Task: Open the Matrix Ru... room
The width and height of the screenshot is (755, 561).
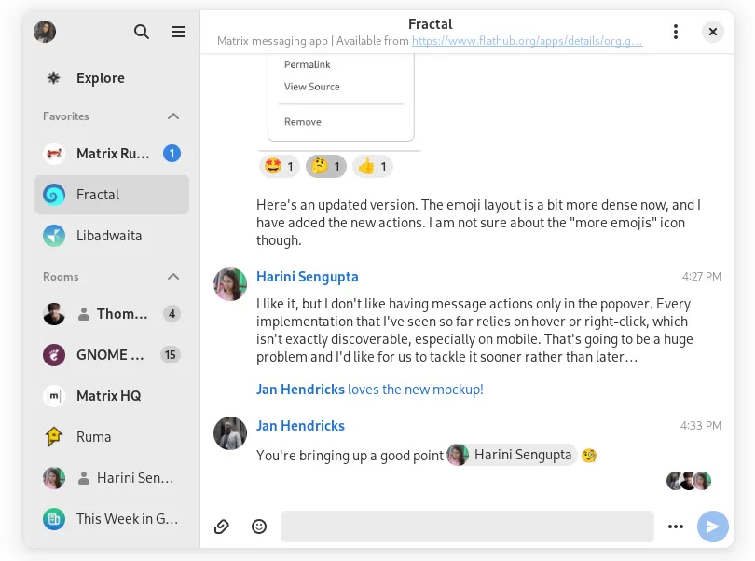Action: tap(112, 154)
